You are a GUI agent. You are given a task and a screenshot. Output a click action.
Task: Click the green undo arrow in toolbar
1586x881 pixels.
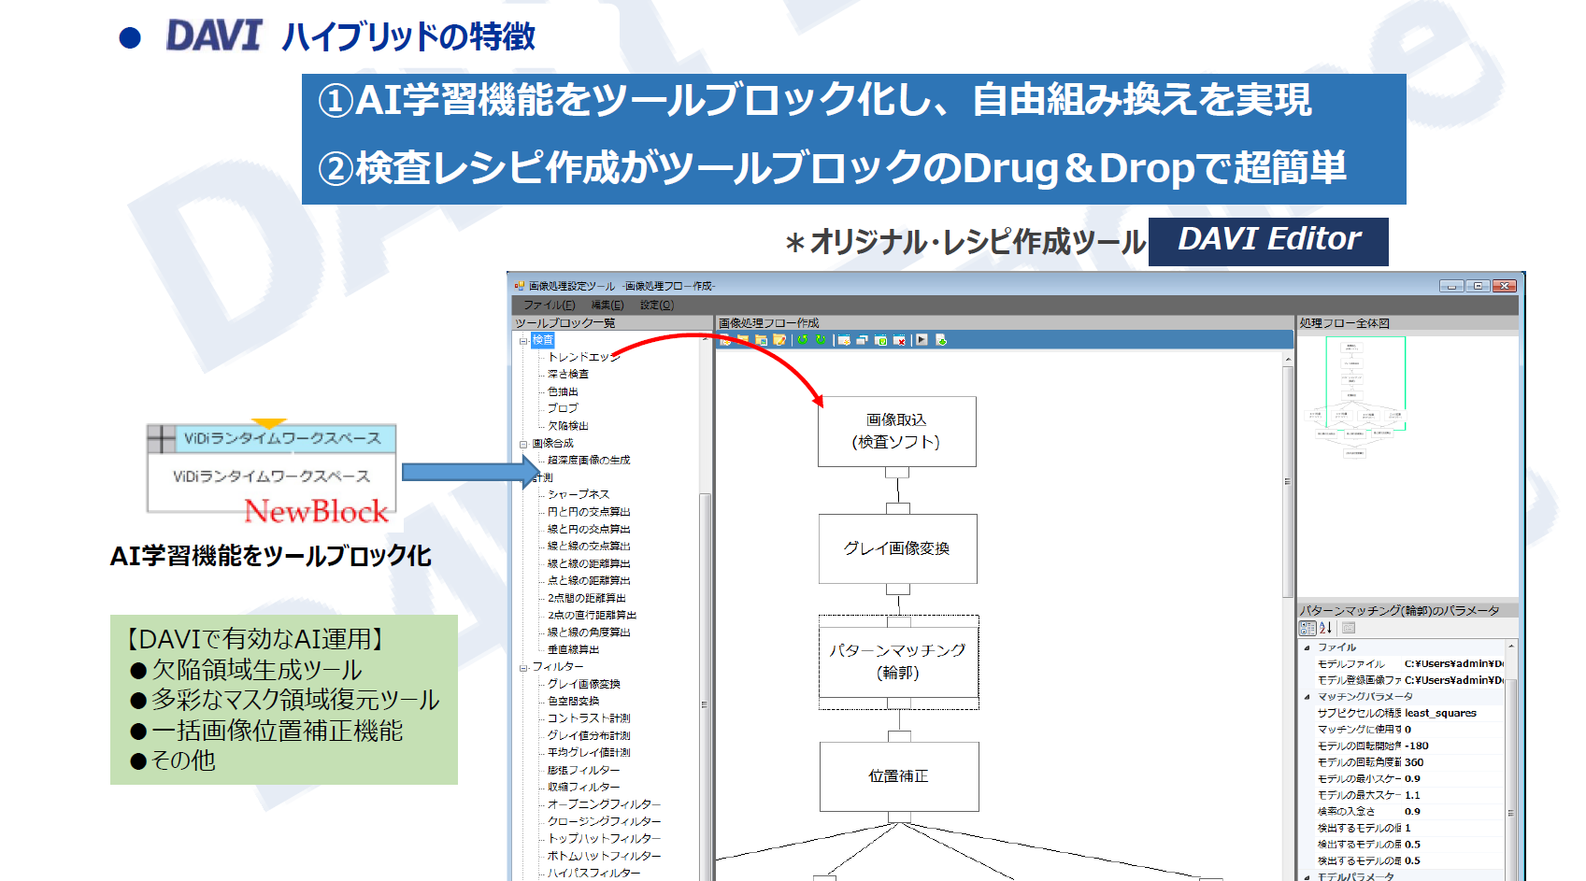pyautogui.click(x=802, y=340)
